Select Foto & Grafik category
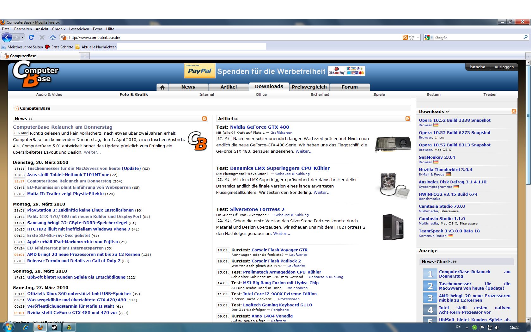The image size is (531, 332). pos(134,95)
